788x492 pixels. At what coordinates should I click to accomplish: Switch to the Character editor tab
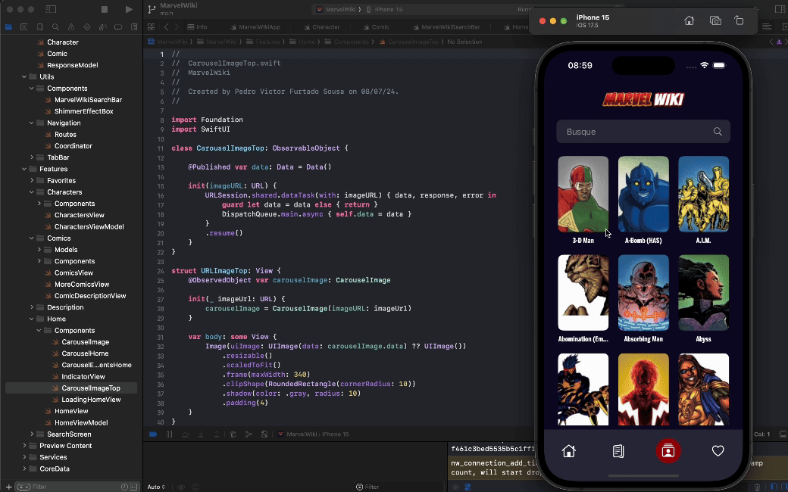(x=321, y=27)
